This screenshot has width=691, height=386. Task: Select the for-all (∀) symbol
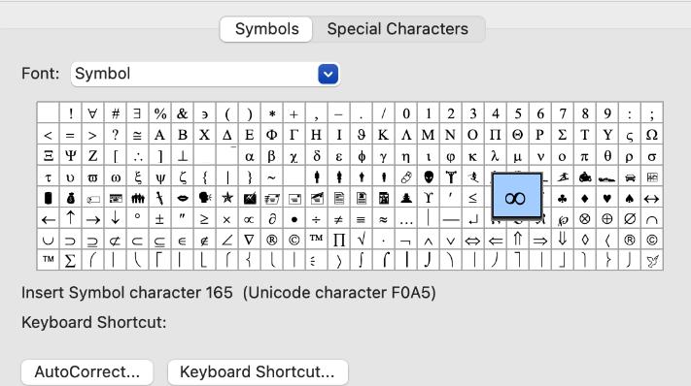(x=92, y=113)
